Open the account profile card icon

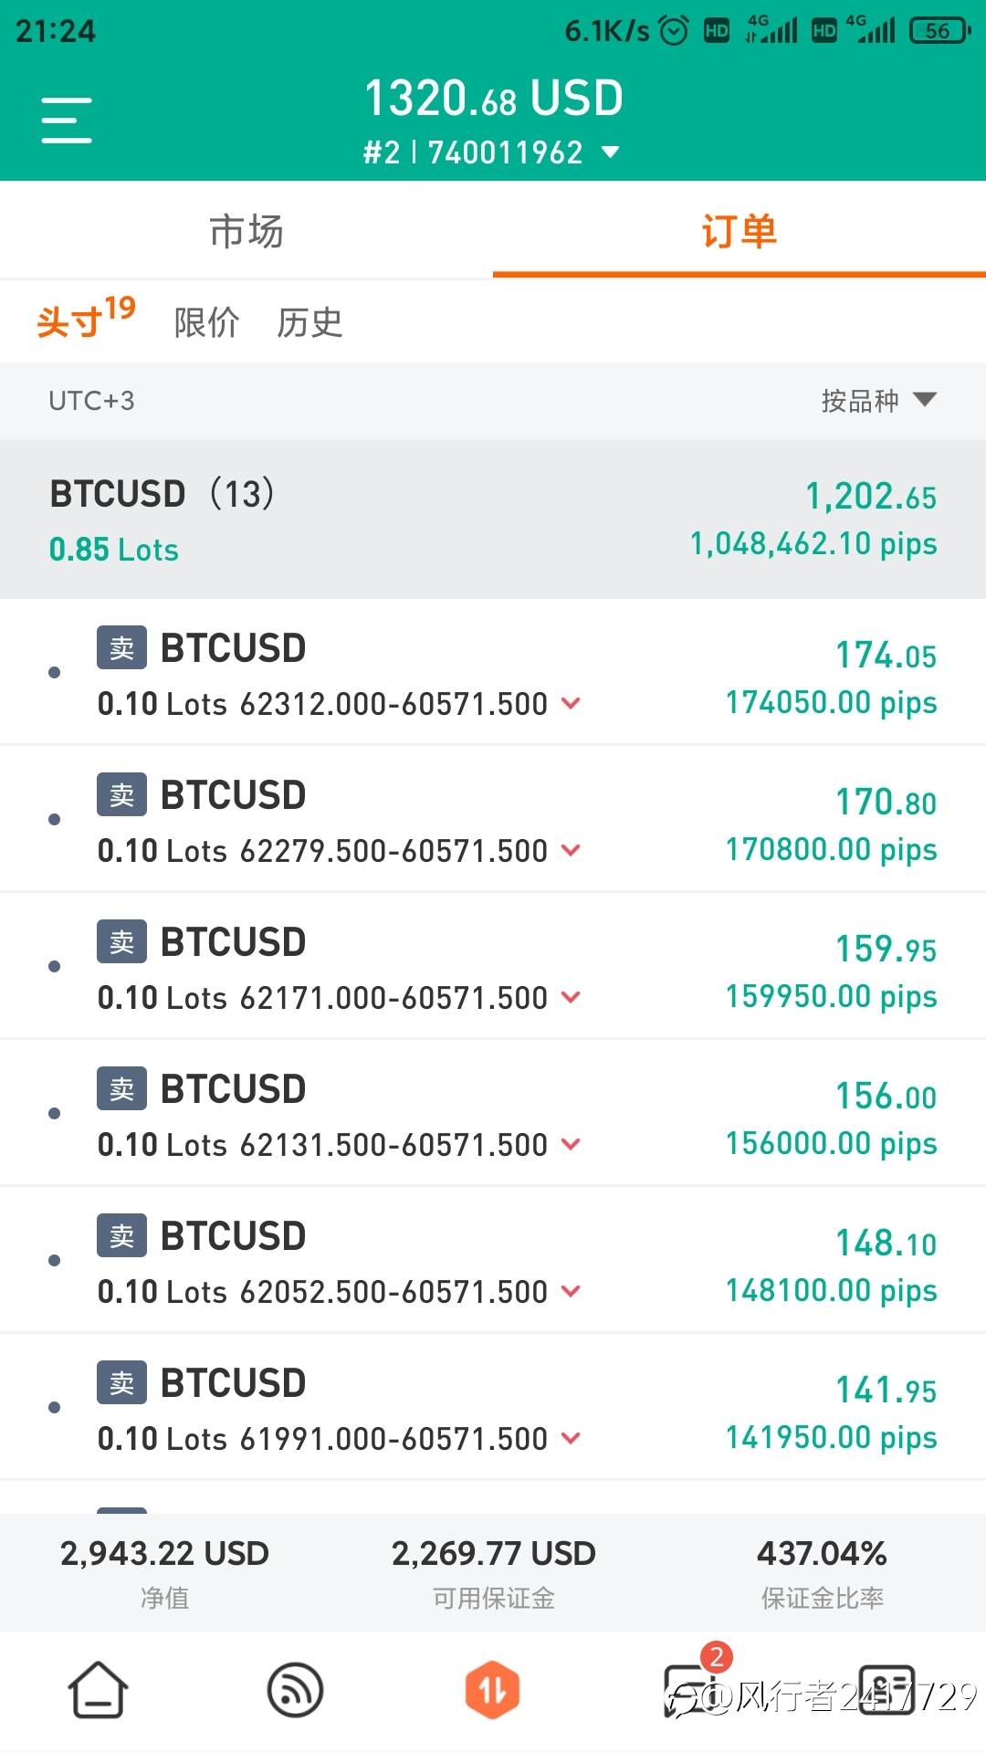point(886,1689)
